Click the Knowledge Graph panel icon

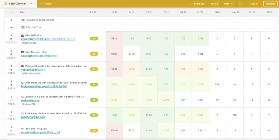click(x=23, y=20)
